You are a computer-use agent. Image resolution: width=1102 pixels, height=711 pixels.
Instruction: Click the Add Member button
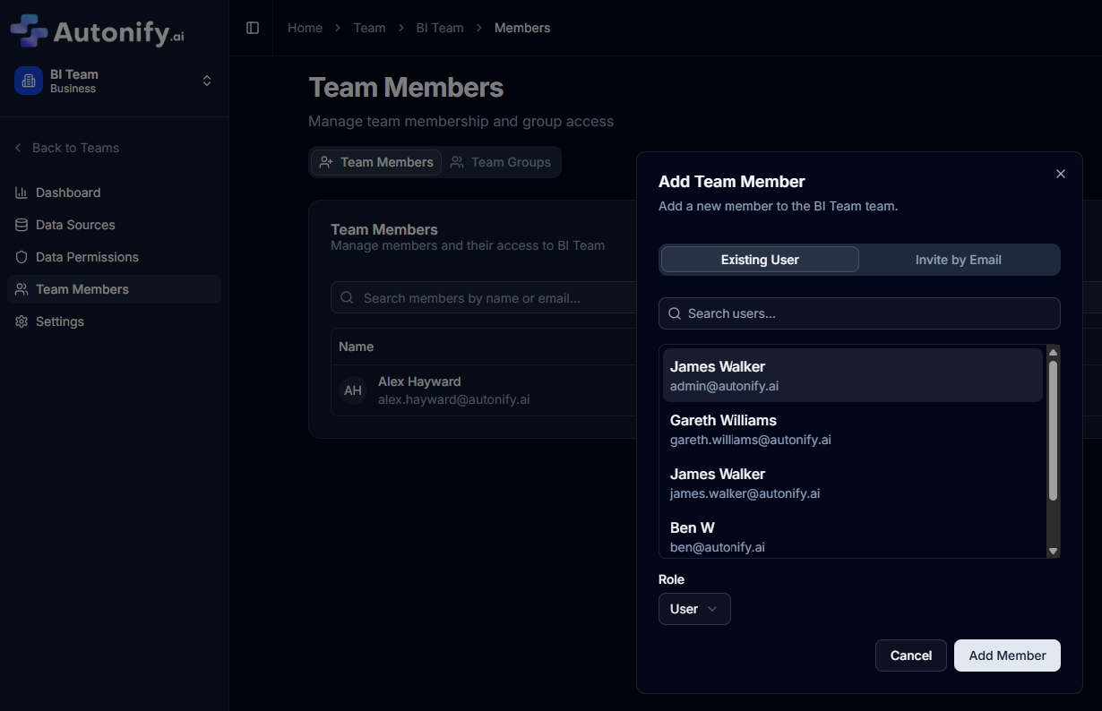tap(1007, 655)
